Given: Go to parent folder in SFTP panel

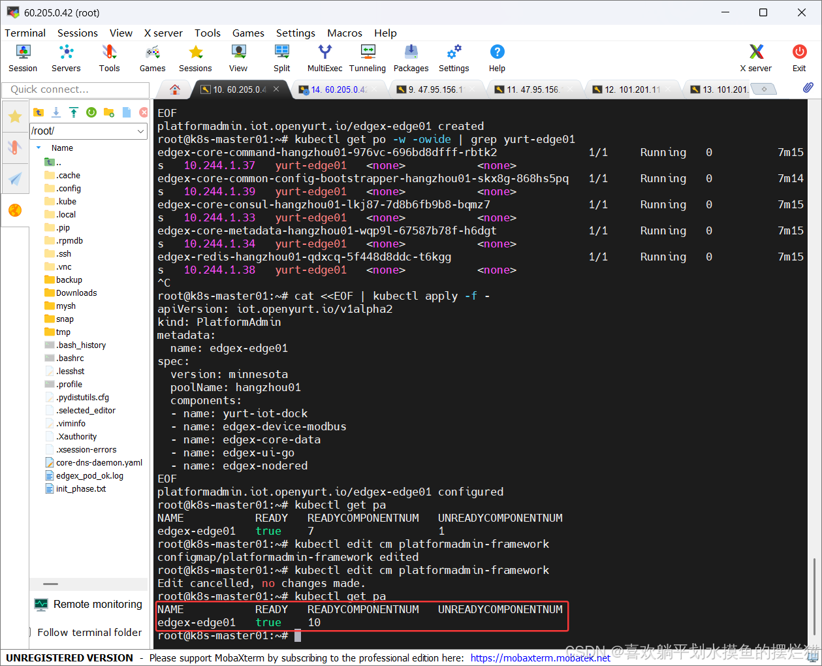Looking at the screenshot, I should pos(39,112).
